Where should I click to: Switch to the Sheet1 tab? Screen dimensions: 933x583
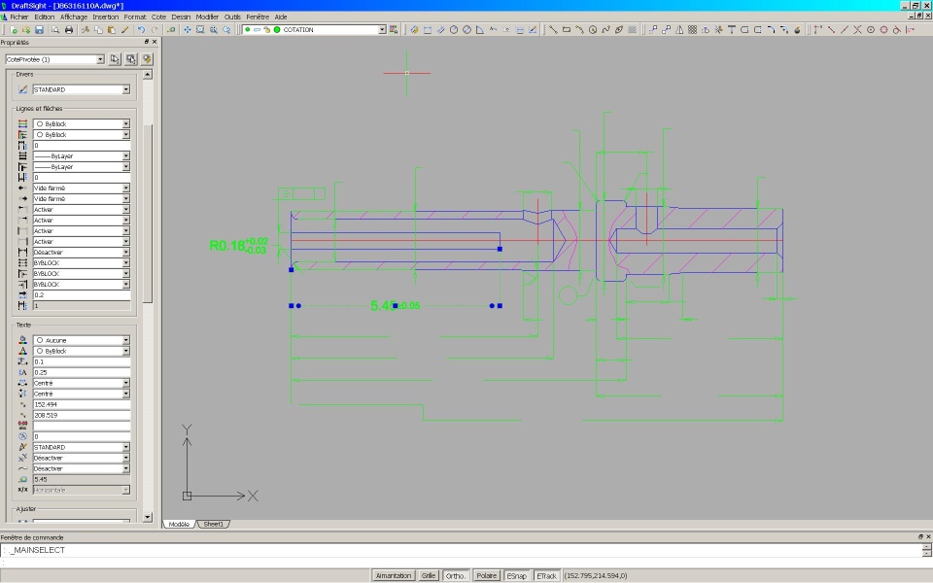tap(213, 524)
